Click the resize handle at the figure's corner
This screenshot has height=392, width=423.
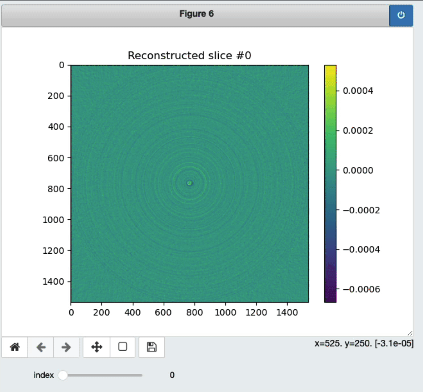410,333
